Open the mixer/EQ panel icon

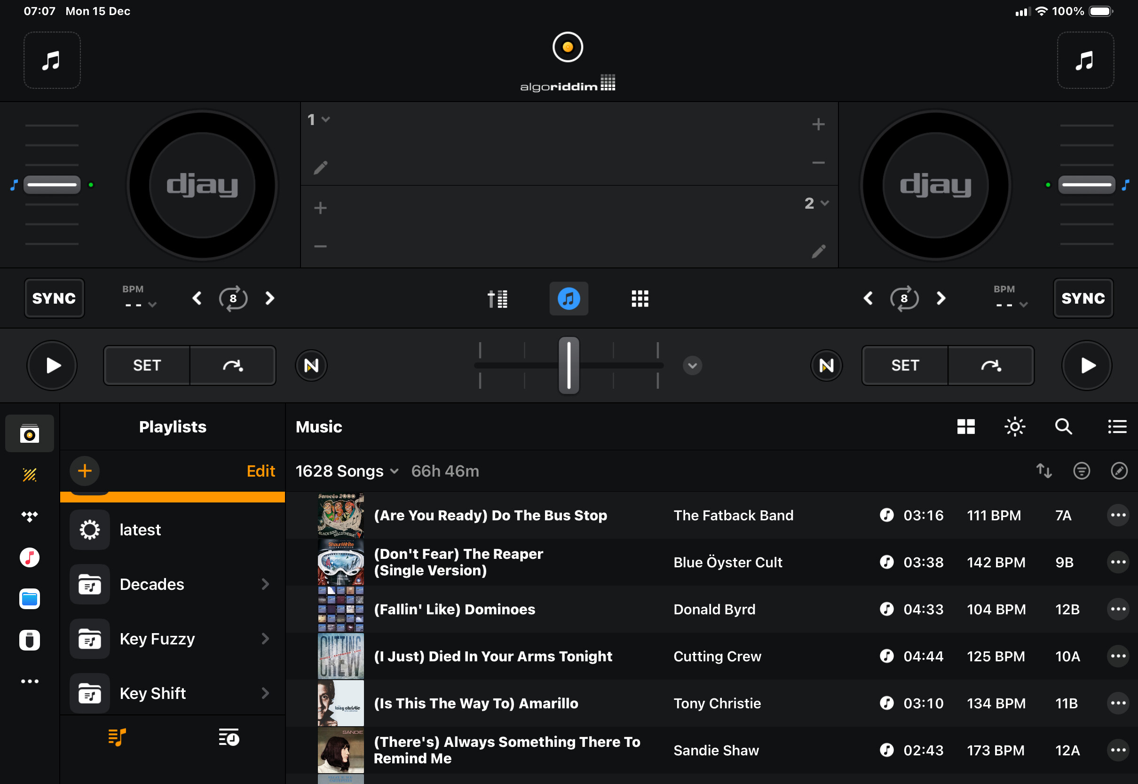tap(497, 298)
